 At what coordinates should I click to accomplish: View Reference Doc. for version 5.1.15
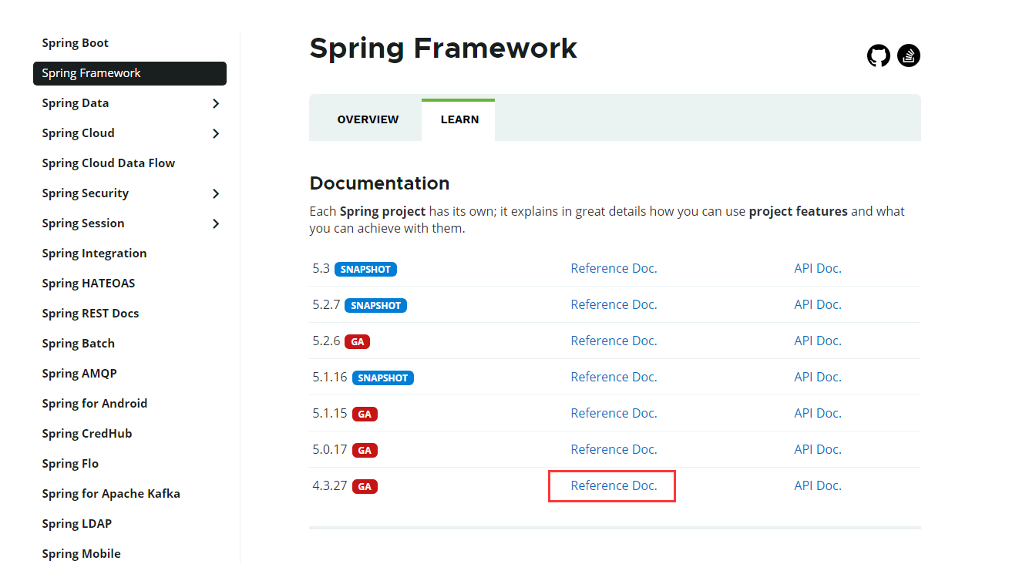[x=614, y=414]
